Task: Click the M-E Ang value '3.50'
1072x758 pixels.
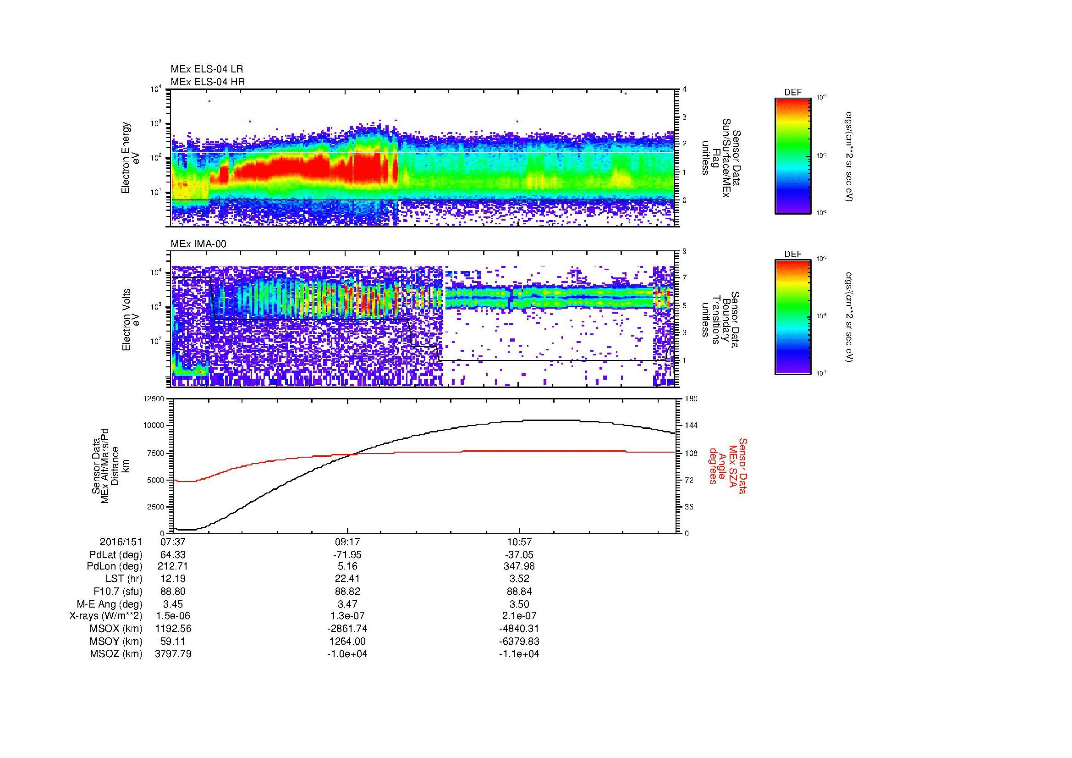Action: (519, 604)
